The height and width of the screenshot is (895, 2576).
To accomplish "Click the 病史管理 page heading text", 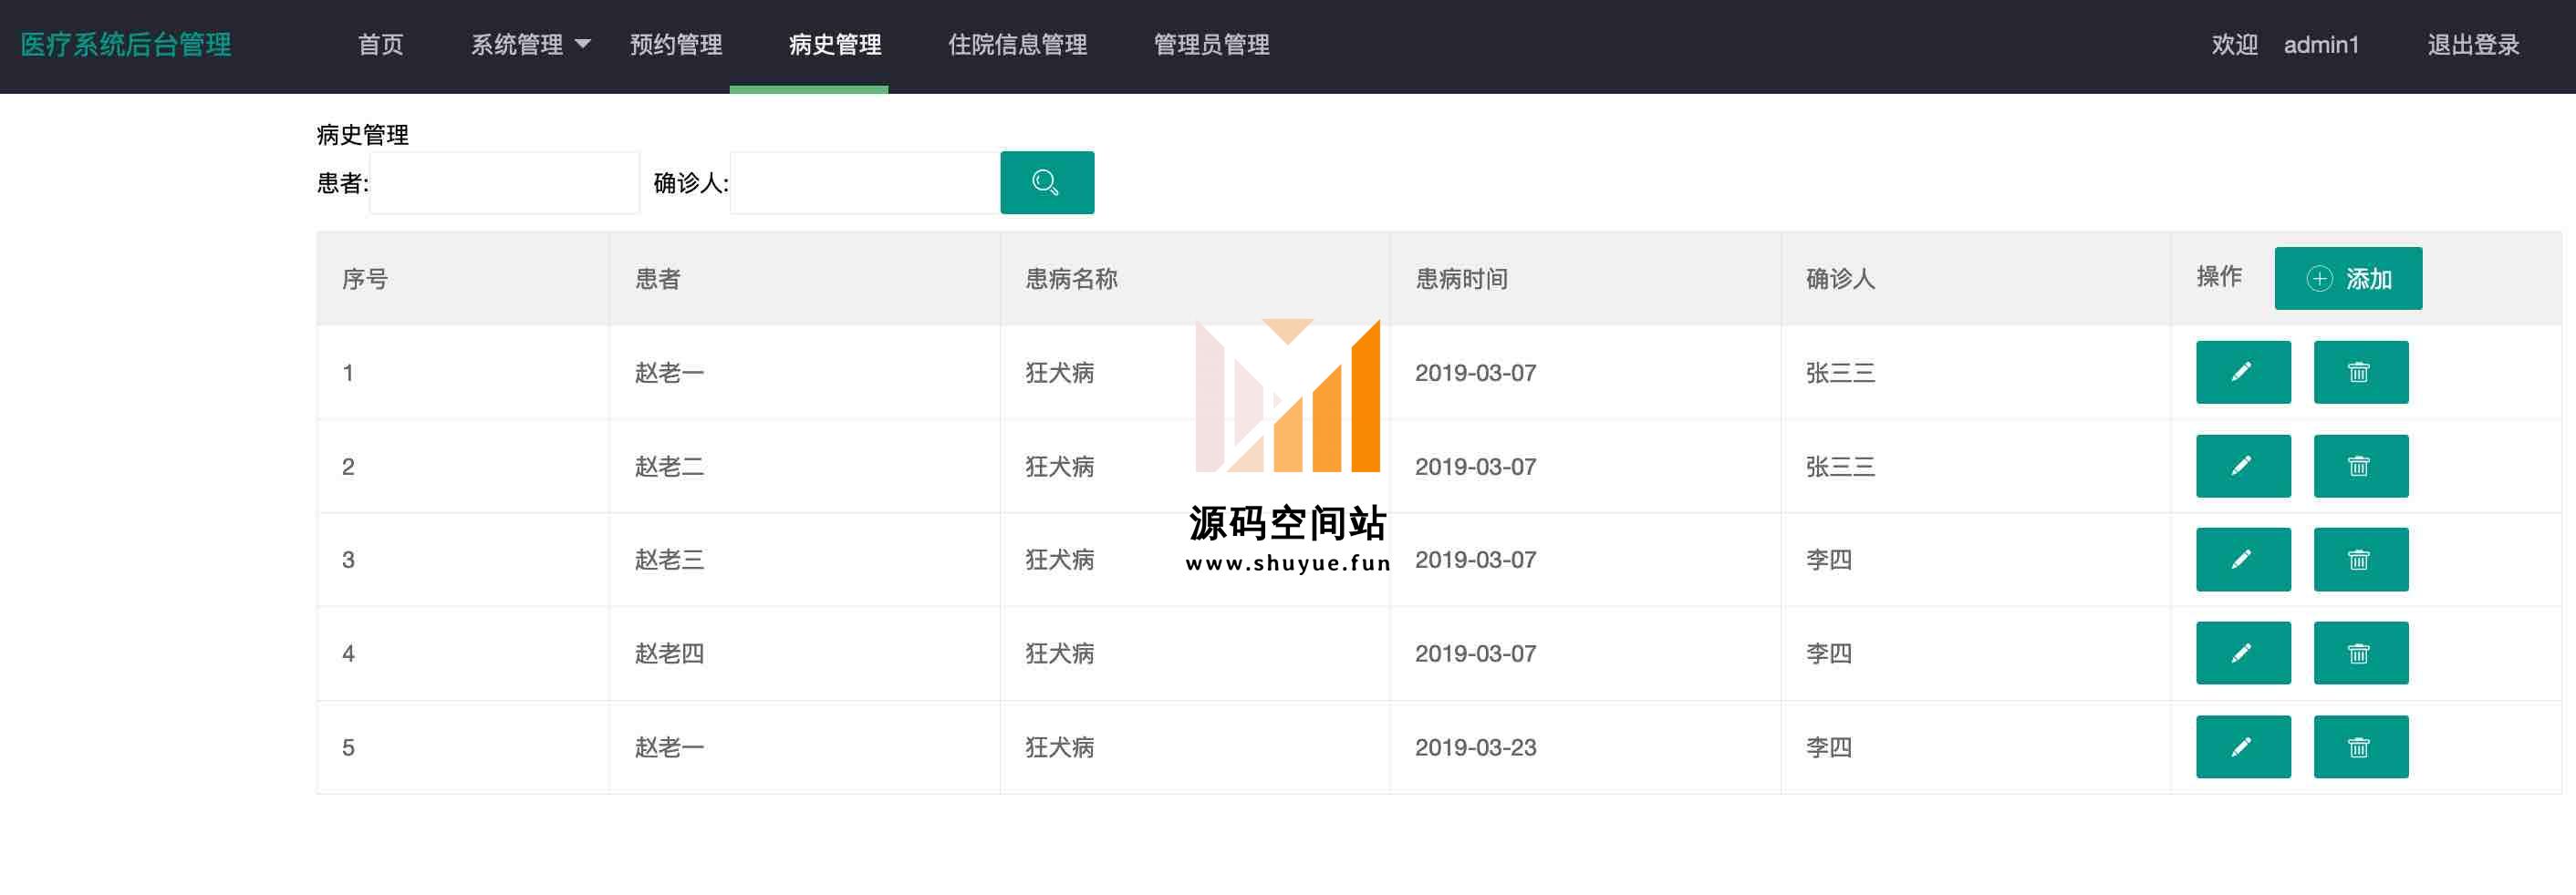I will [x=362, y=135].
